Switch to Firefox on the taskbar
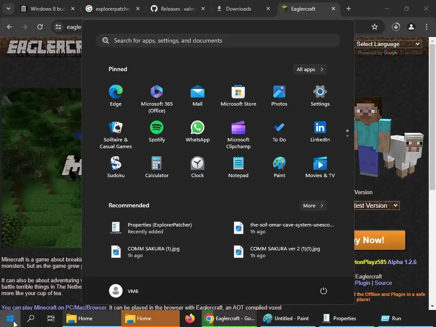Viewport: 436px width, 327px height. click(x=190, y=318)
